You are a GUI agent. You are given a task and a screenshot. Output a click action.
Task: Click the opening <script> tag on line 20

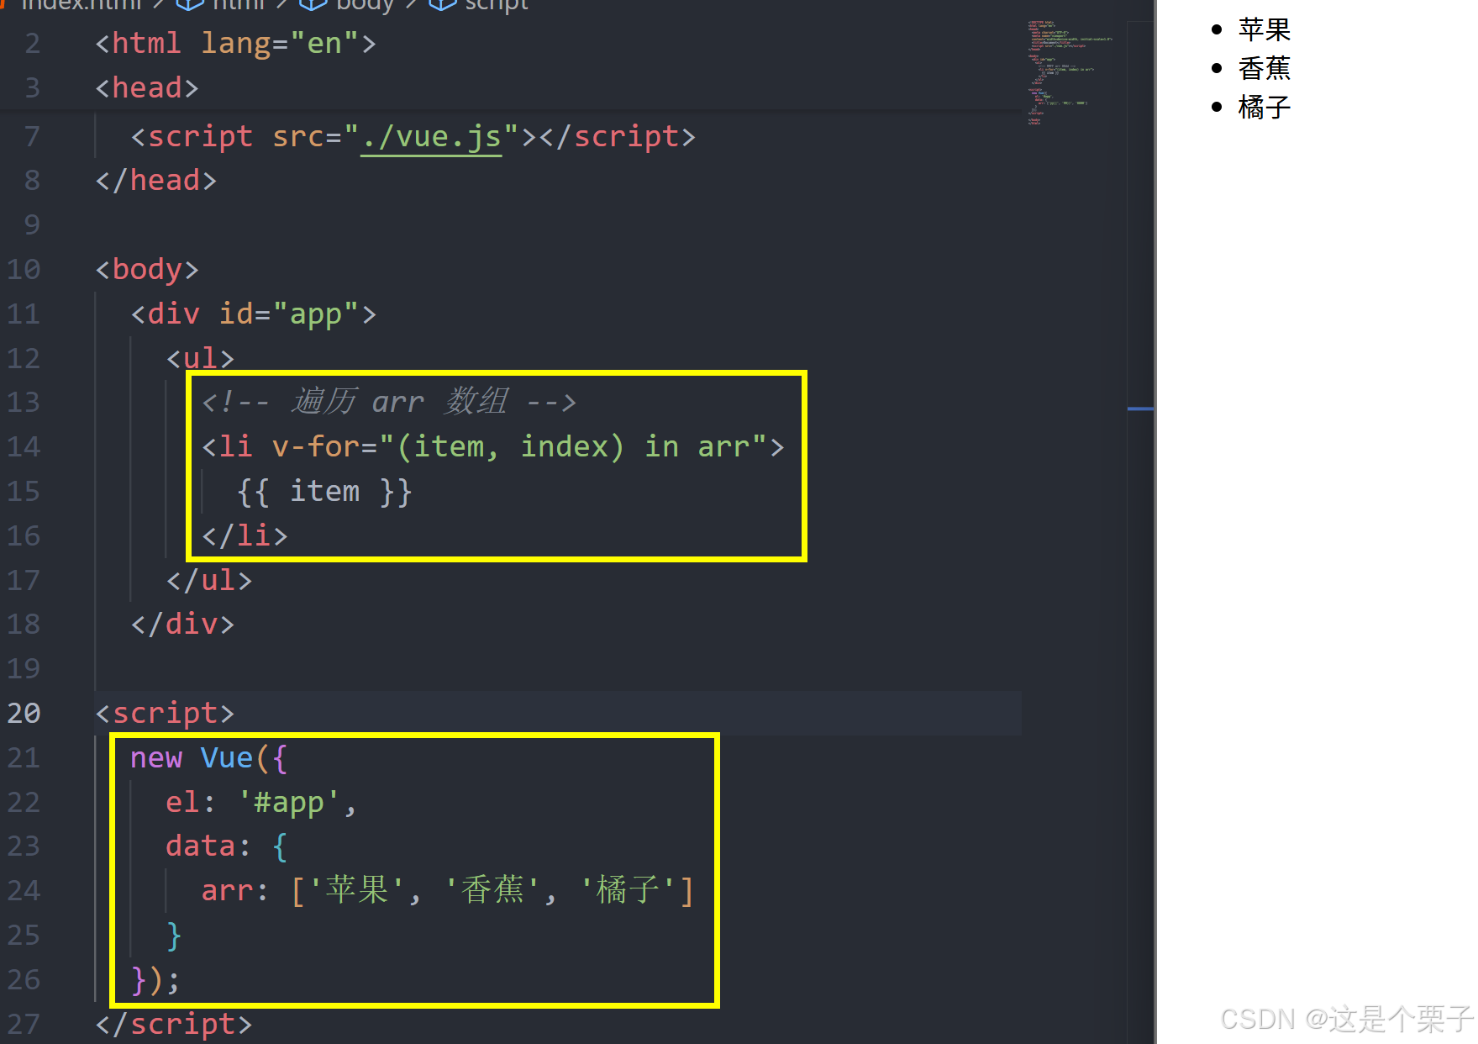[x=165, y=714]
